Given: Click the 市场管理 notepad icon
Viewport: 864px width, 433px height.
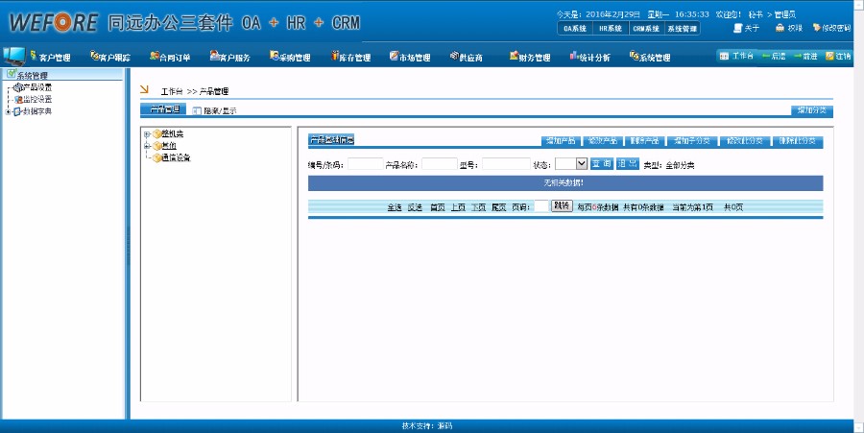Looking at the screenshot, I should 394,55.
